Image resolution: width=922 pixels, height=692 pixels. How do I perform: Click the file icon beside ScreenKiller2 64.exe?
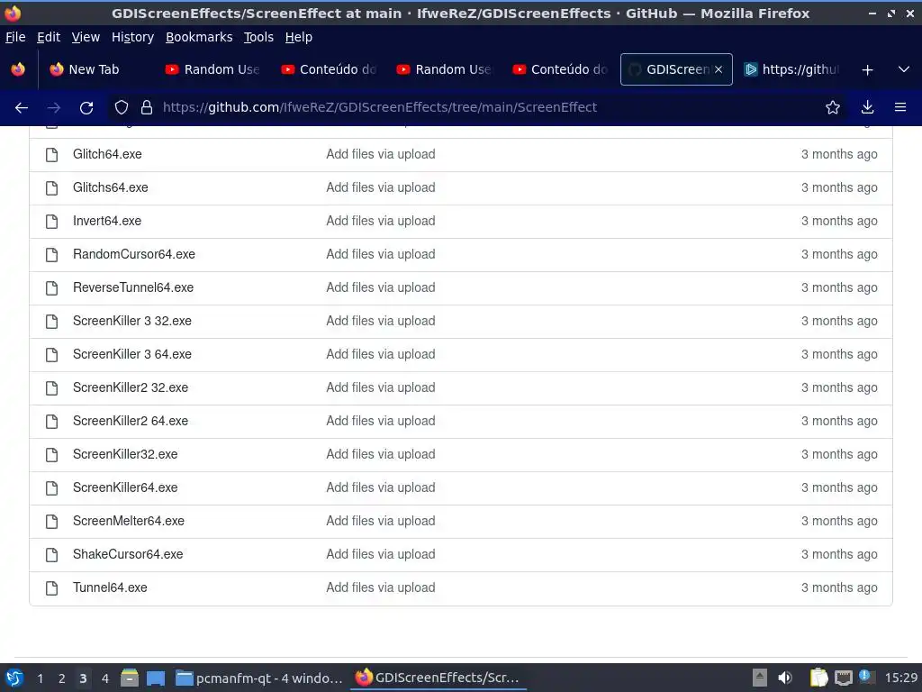click(x=51, y=422)
